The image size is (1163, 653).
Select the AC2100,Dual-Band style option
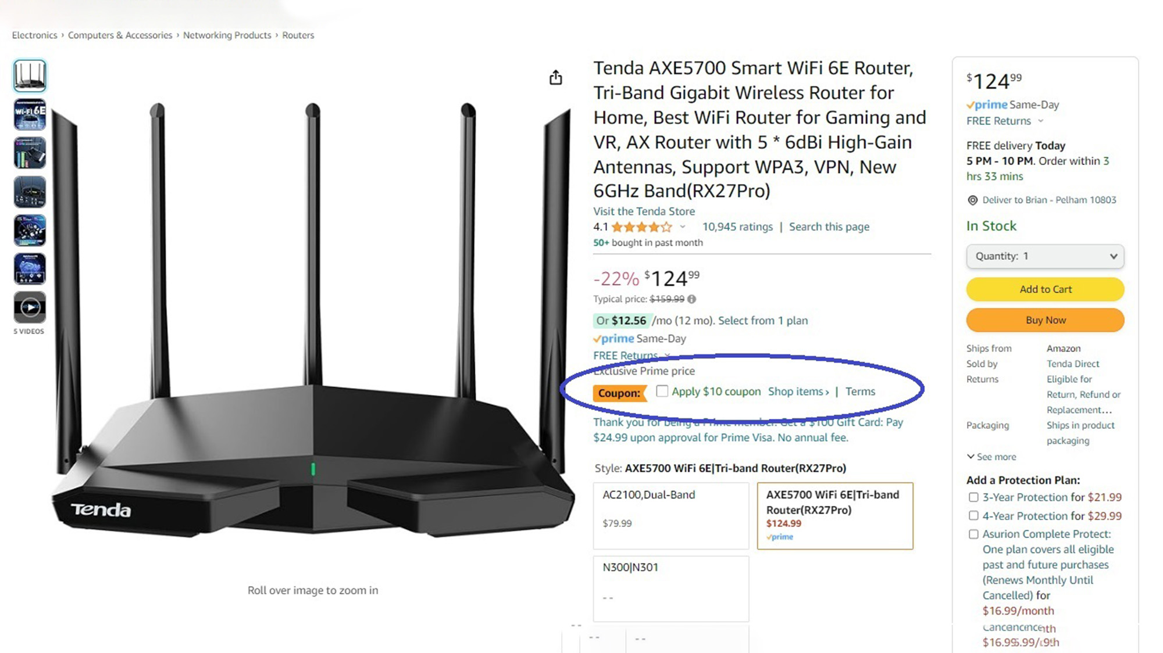pos(671,515)
